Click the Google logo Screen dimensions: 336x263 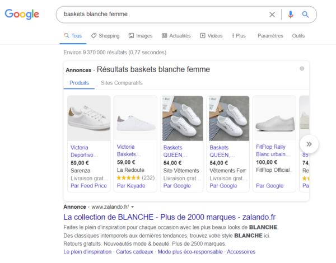[22, 14]
